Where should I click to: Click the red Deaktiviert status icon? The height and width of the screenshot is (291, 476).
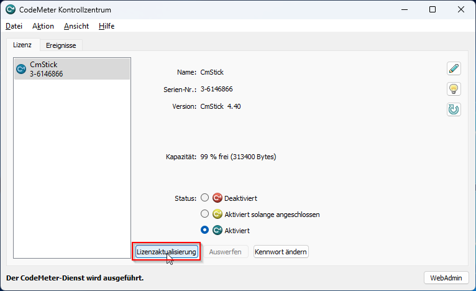[217, 198]
